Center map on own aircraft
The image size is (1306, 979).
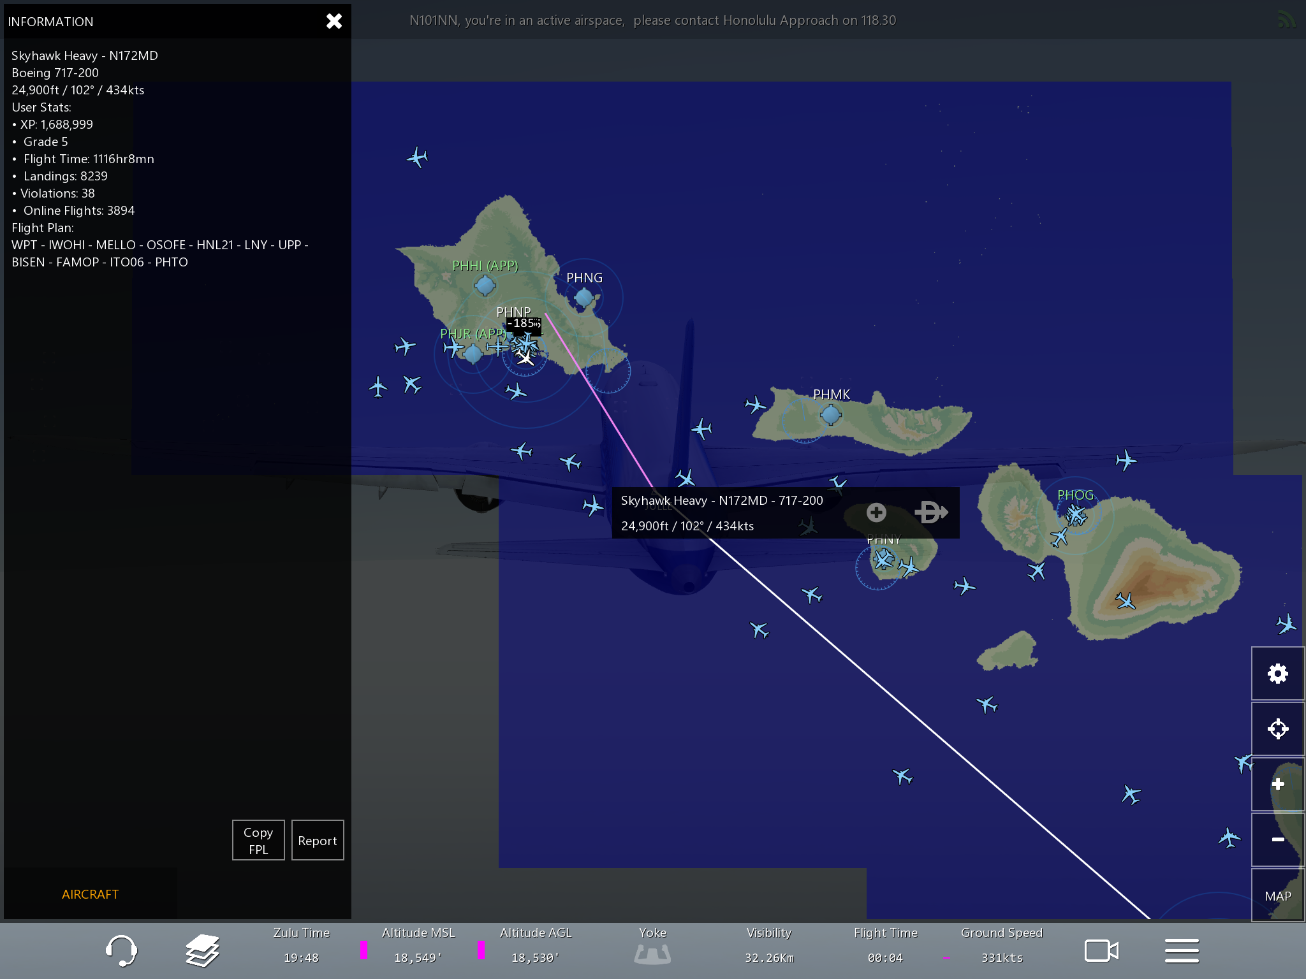(x=1277, y=729)
